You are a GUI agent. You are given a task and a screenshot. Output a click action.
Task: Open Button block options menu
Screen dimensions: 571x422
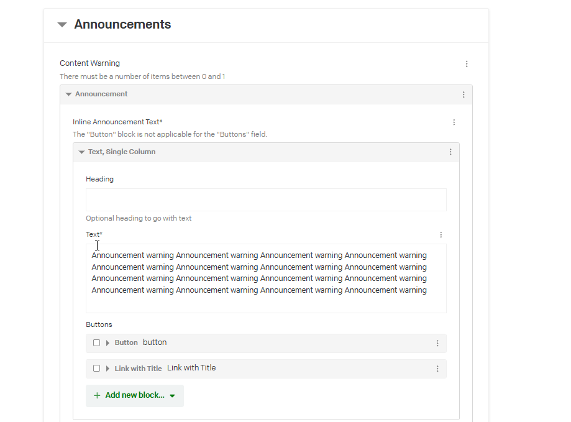point(437,343)
